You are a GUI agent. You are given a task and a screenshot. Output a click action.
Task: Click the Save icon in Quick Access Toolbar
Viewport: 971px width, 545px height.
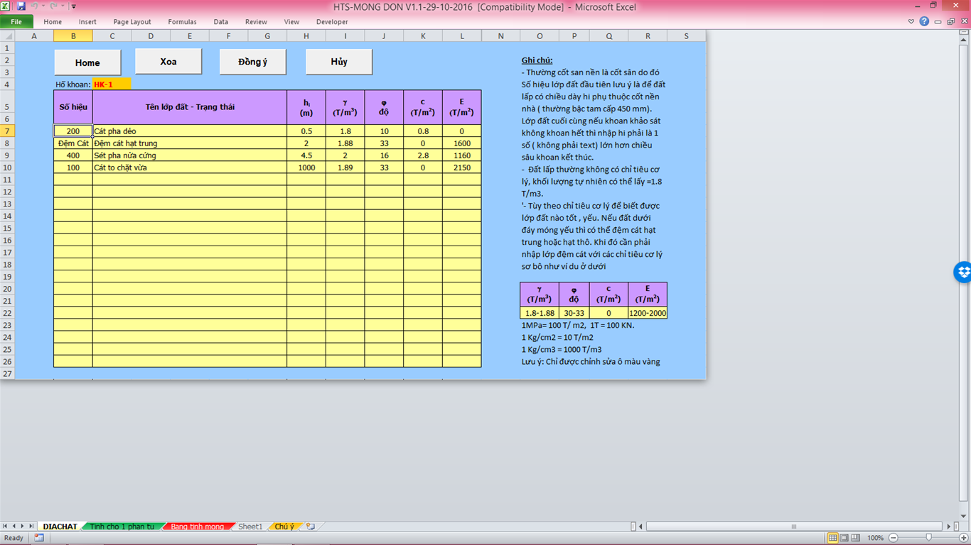pyautogui.click(x=21, y=6)
